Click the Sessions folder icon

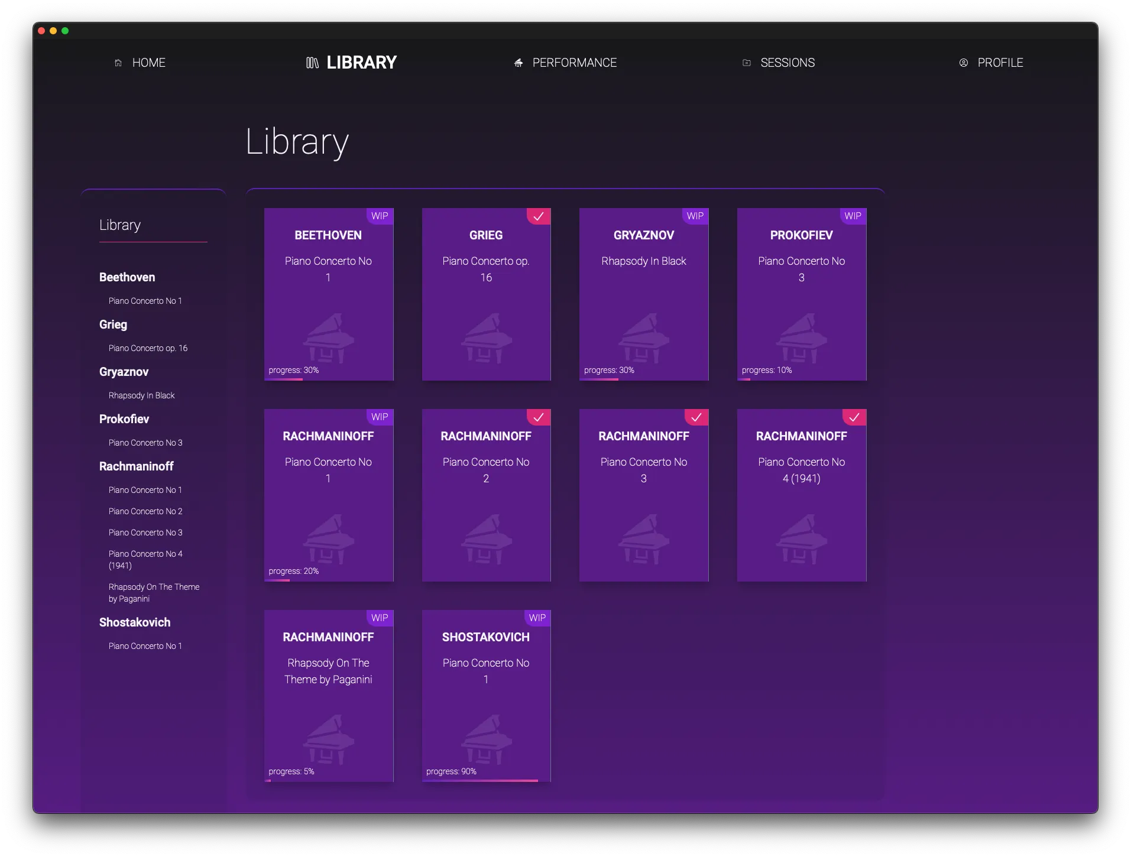pyautogui.click(x=747, y=63)
